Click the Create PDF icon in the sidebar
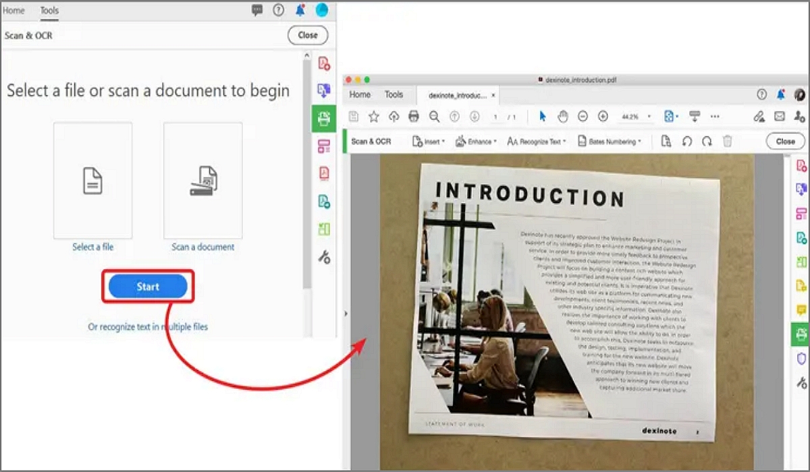810x472 pixels. [x=803, y=166]
